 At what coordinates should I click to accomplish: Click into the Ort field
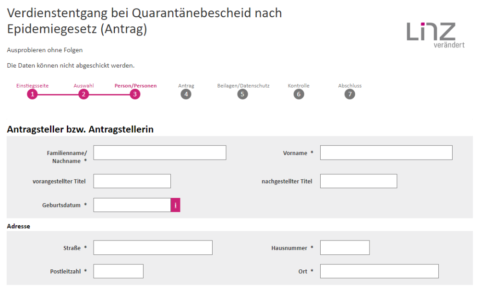(379, 271)
